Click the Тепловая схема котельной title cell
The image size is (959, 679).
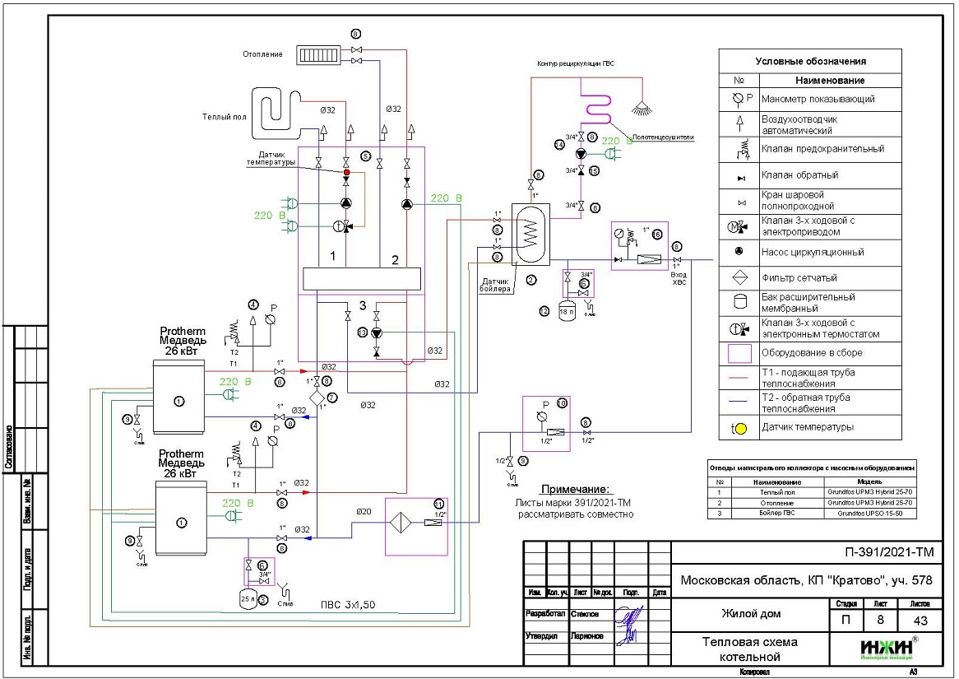[749, 649]
